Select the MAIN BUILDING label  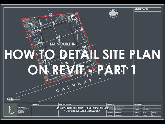(64, 44)
